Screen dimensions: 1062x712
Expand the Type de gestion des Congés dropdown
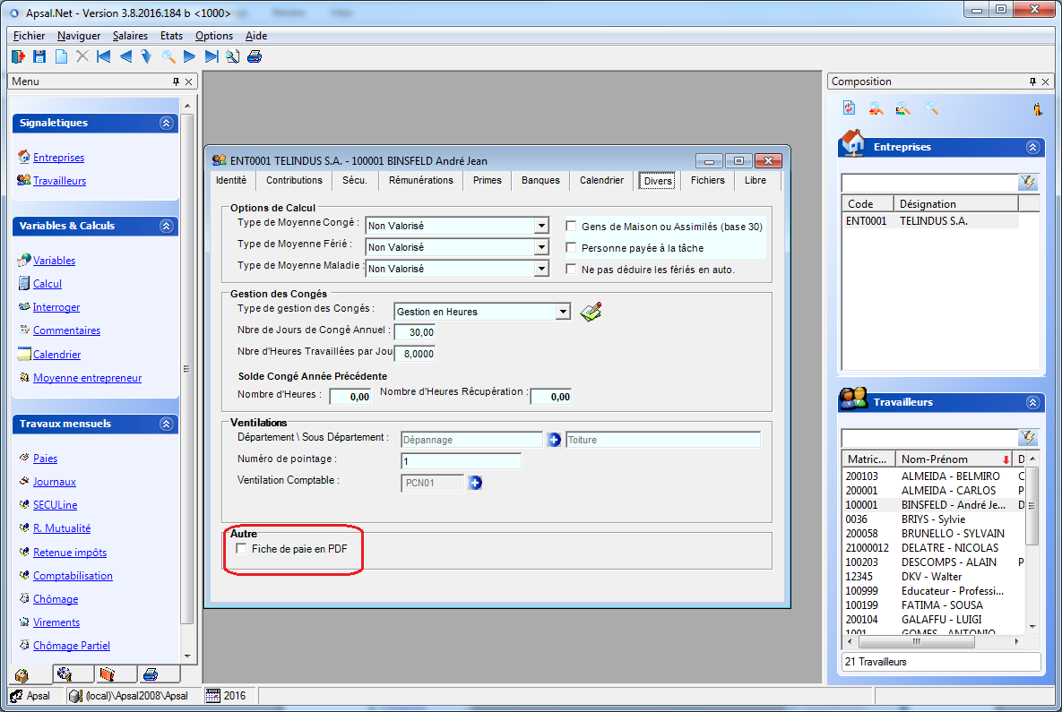563,312
